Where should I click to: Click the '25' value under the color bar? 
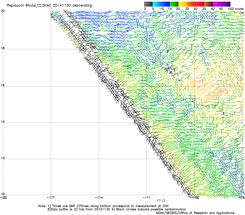187,9
